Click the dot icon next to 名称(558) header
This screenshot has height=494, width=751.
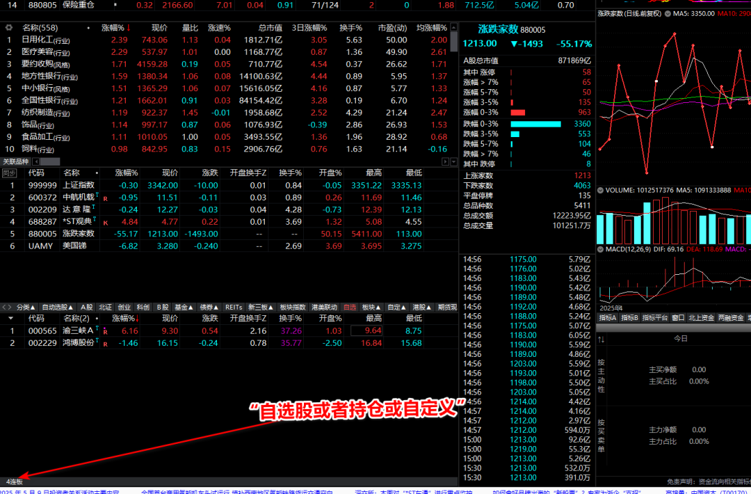click(88, 29)
